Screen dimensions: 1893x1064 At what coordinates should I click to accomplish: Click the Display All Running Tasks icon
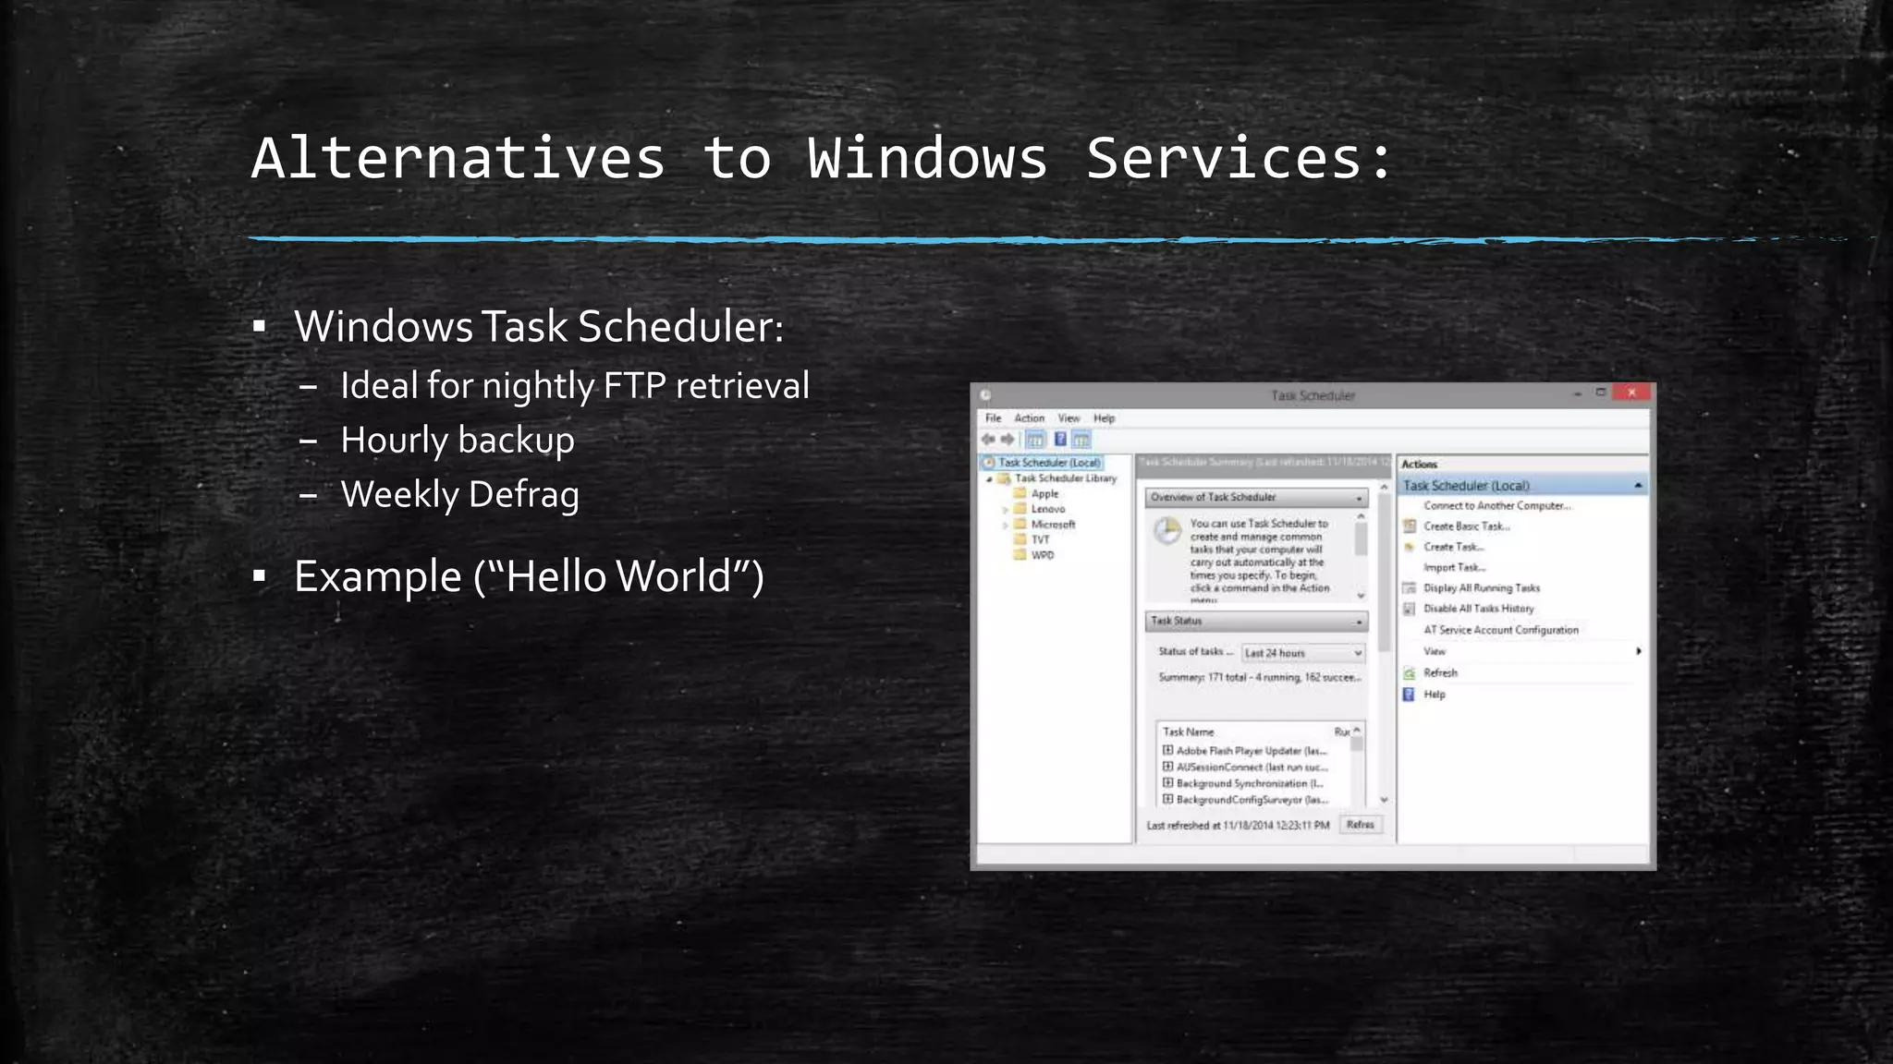click(x=1410, y=588)
